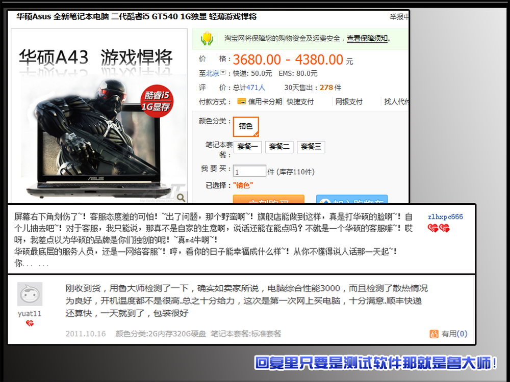Select 找人代付 payment method
510x382 pixels.
[x=396, y=102]
